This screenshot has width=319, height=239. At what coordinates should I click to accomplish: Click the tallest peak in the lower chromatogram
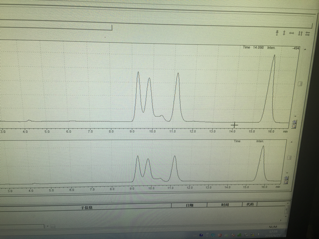[x=263, y=146]
